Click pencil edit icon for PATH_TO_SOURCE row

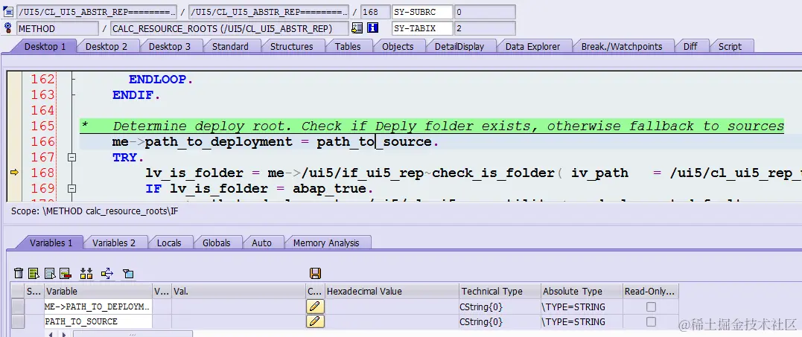pyautogui.click(x=316, y=321)
